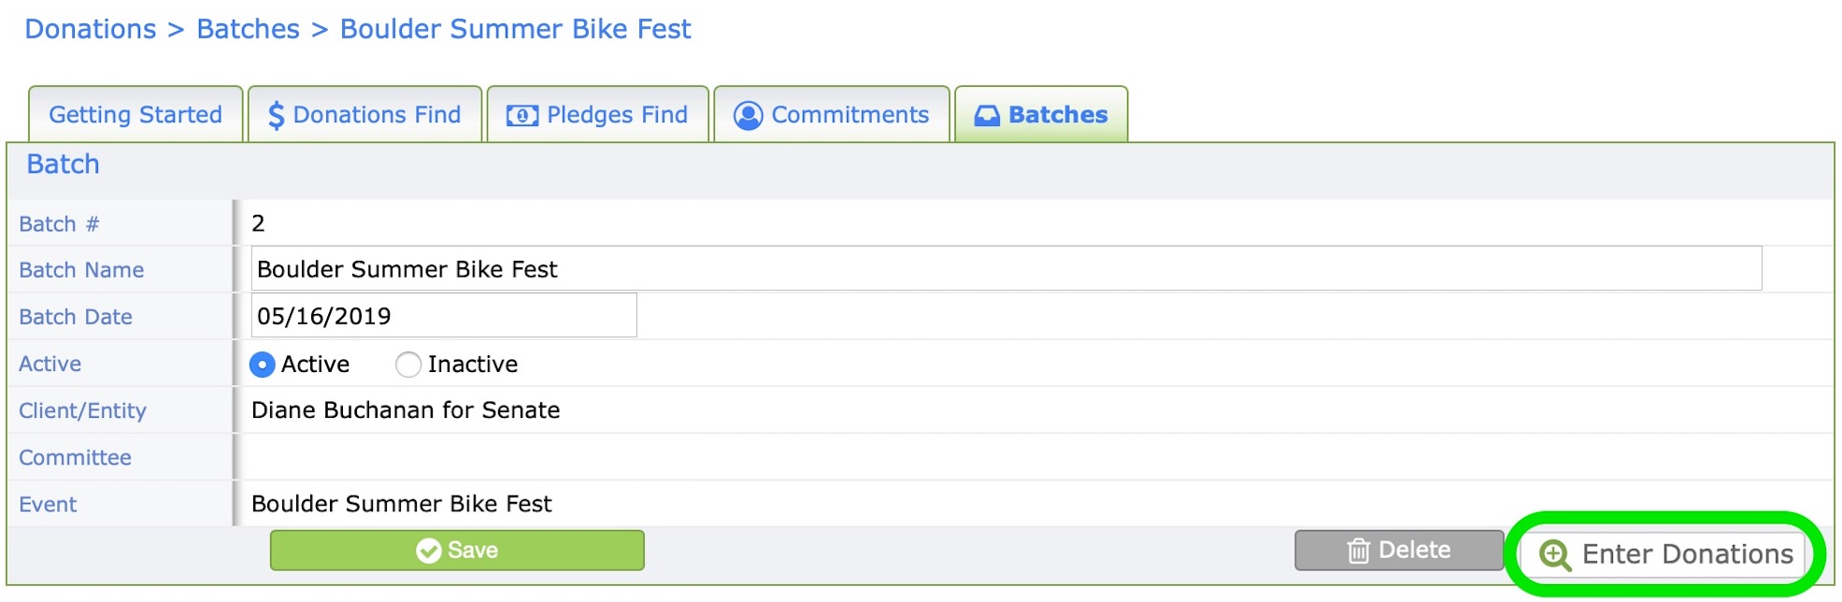Select the Inactive radio button
The image size is (1842, 602).
408,365
